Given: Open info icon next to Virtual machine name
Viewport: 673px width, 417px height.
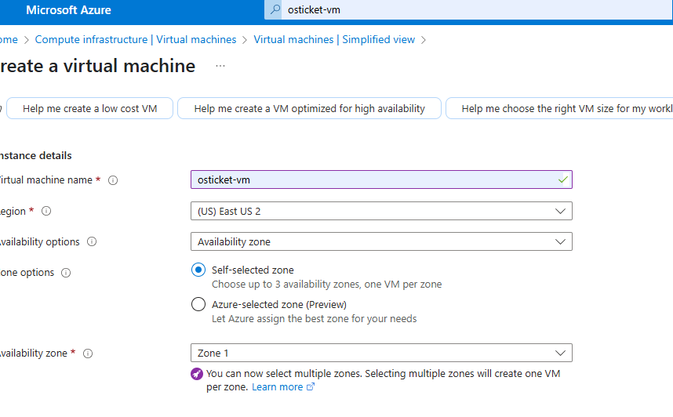Looking at the screenshot, I should (113, 180).
